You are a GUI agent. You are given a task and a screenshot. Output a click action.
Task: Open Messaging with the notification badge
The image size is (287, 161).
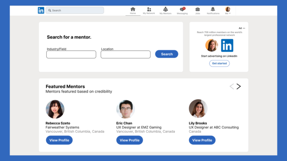183,11
